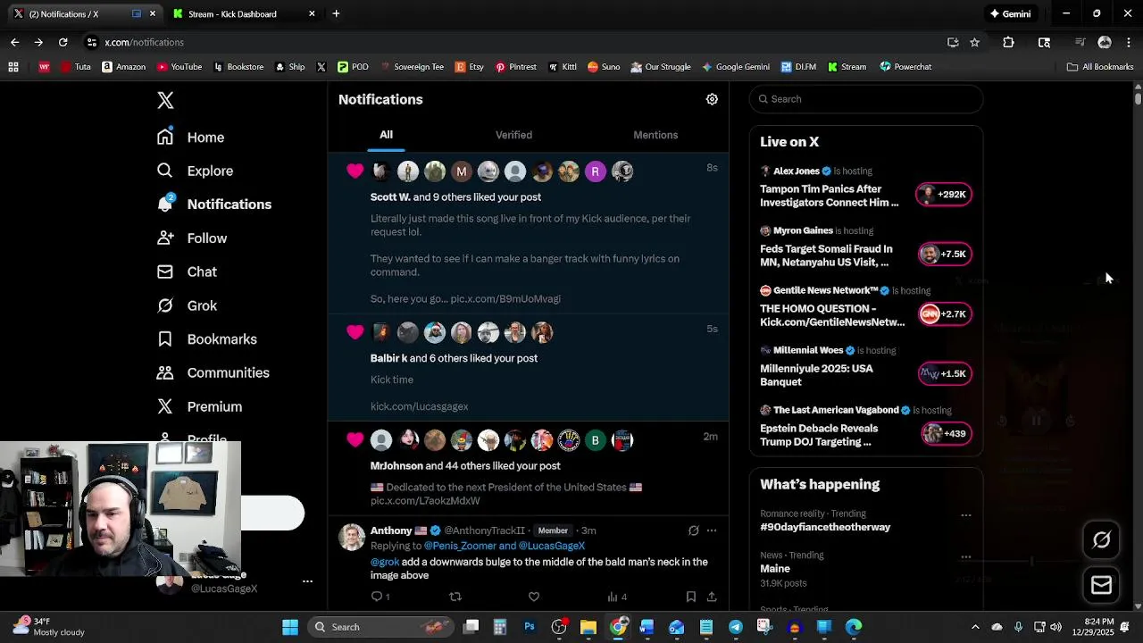Image resolution: width=1143 pixels, height=643 pixels.
Task: Open Photoshop from the taskbar
Action: 530,627
